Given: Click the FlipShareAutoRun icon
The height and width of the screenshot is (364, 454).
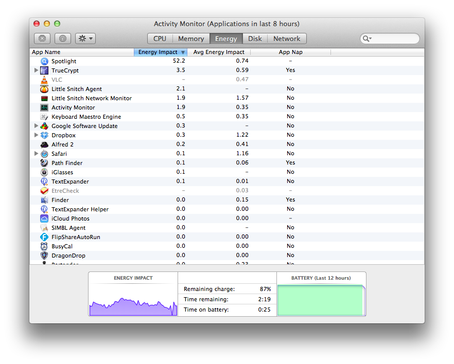Looking at the screenshot, I should pyautogui.click(x=44, y=237).
